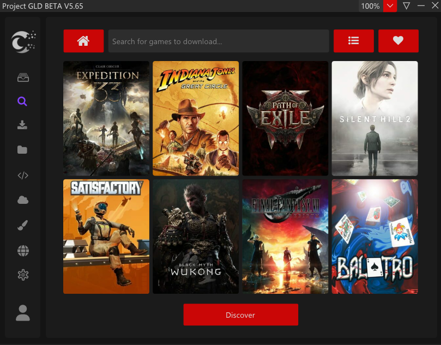Select the Expedition 33 game cover
This screenshot has width=441, height=345.
[x=106, y=118]
